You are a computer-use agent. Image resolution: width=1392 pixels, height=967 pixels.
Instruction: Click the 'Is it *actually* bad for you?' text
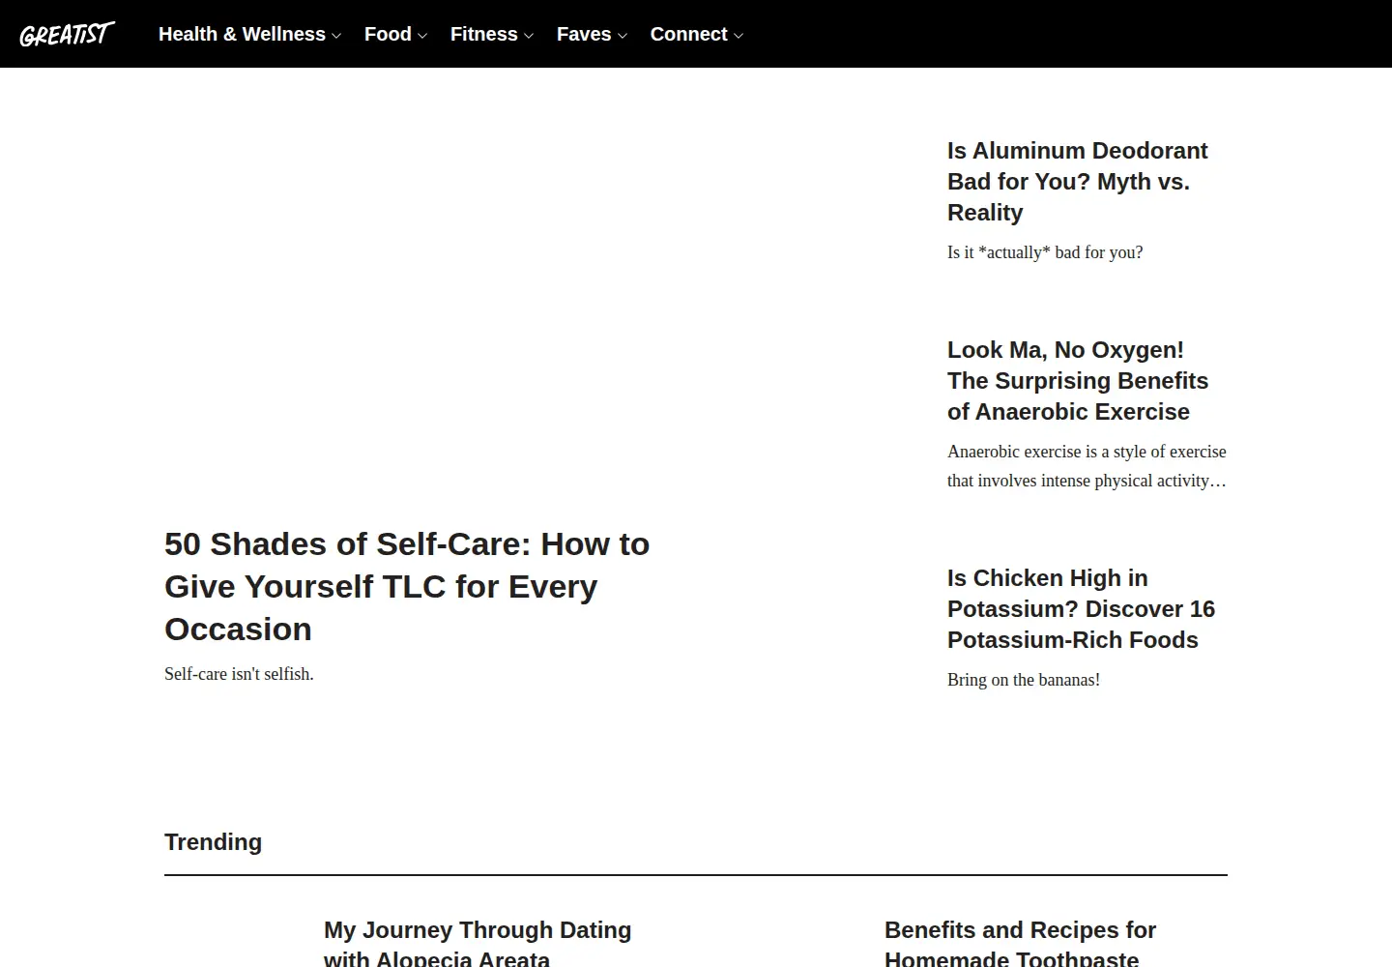[1045, 252]
